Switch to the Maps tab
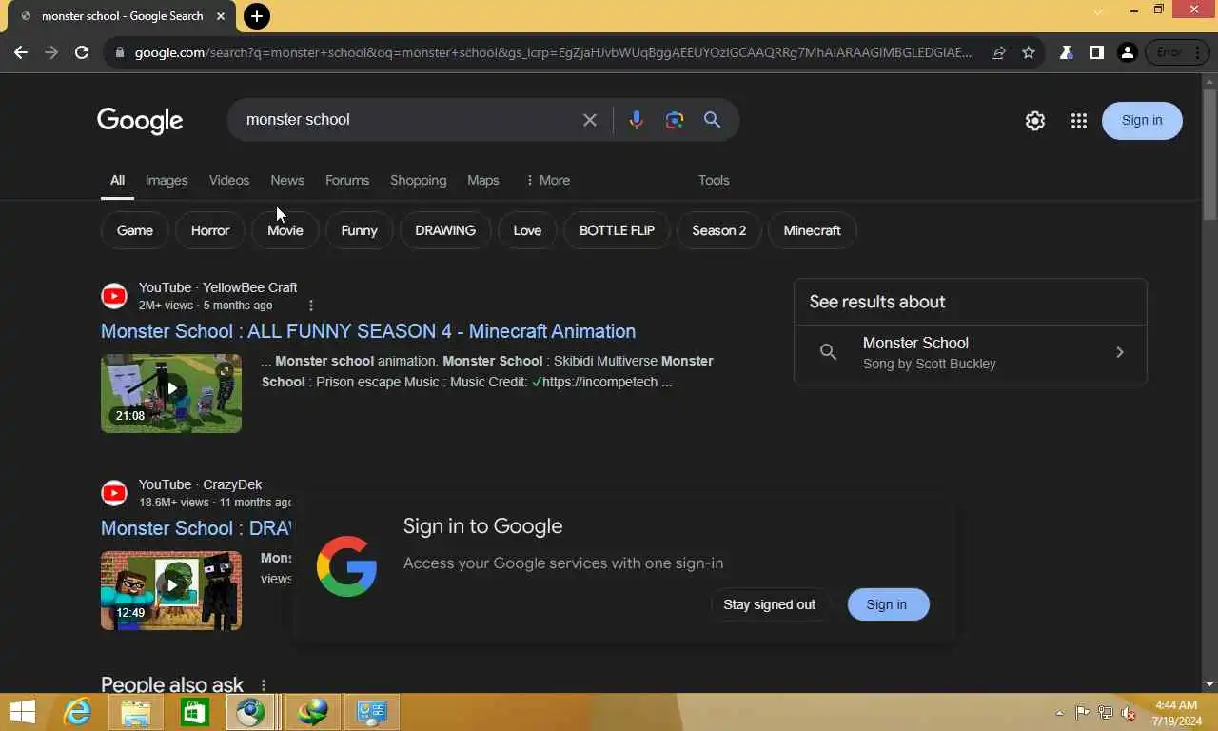Image resolution: width=1218 pixels, height=731 pixels. 483,180
